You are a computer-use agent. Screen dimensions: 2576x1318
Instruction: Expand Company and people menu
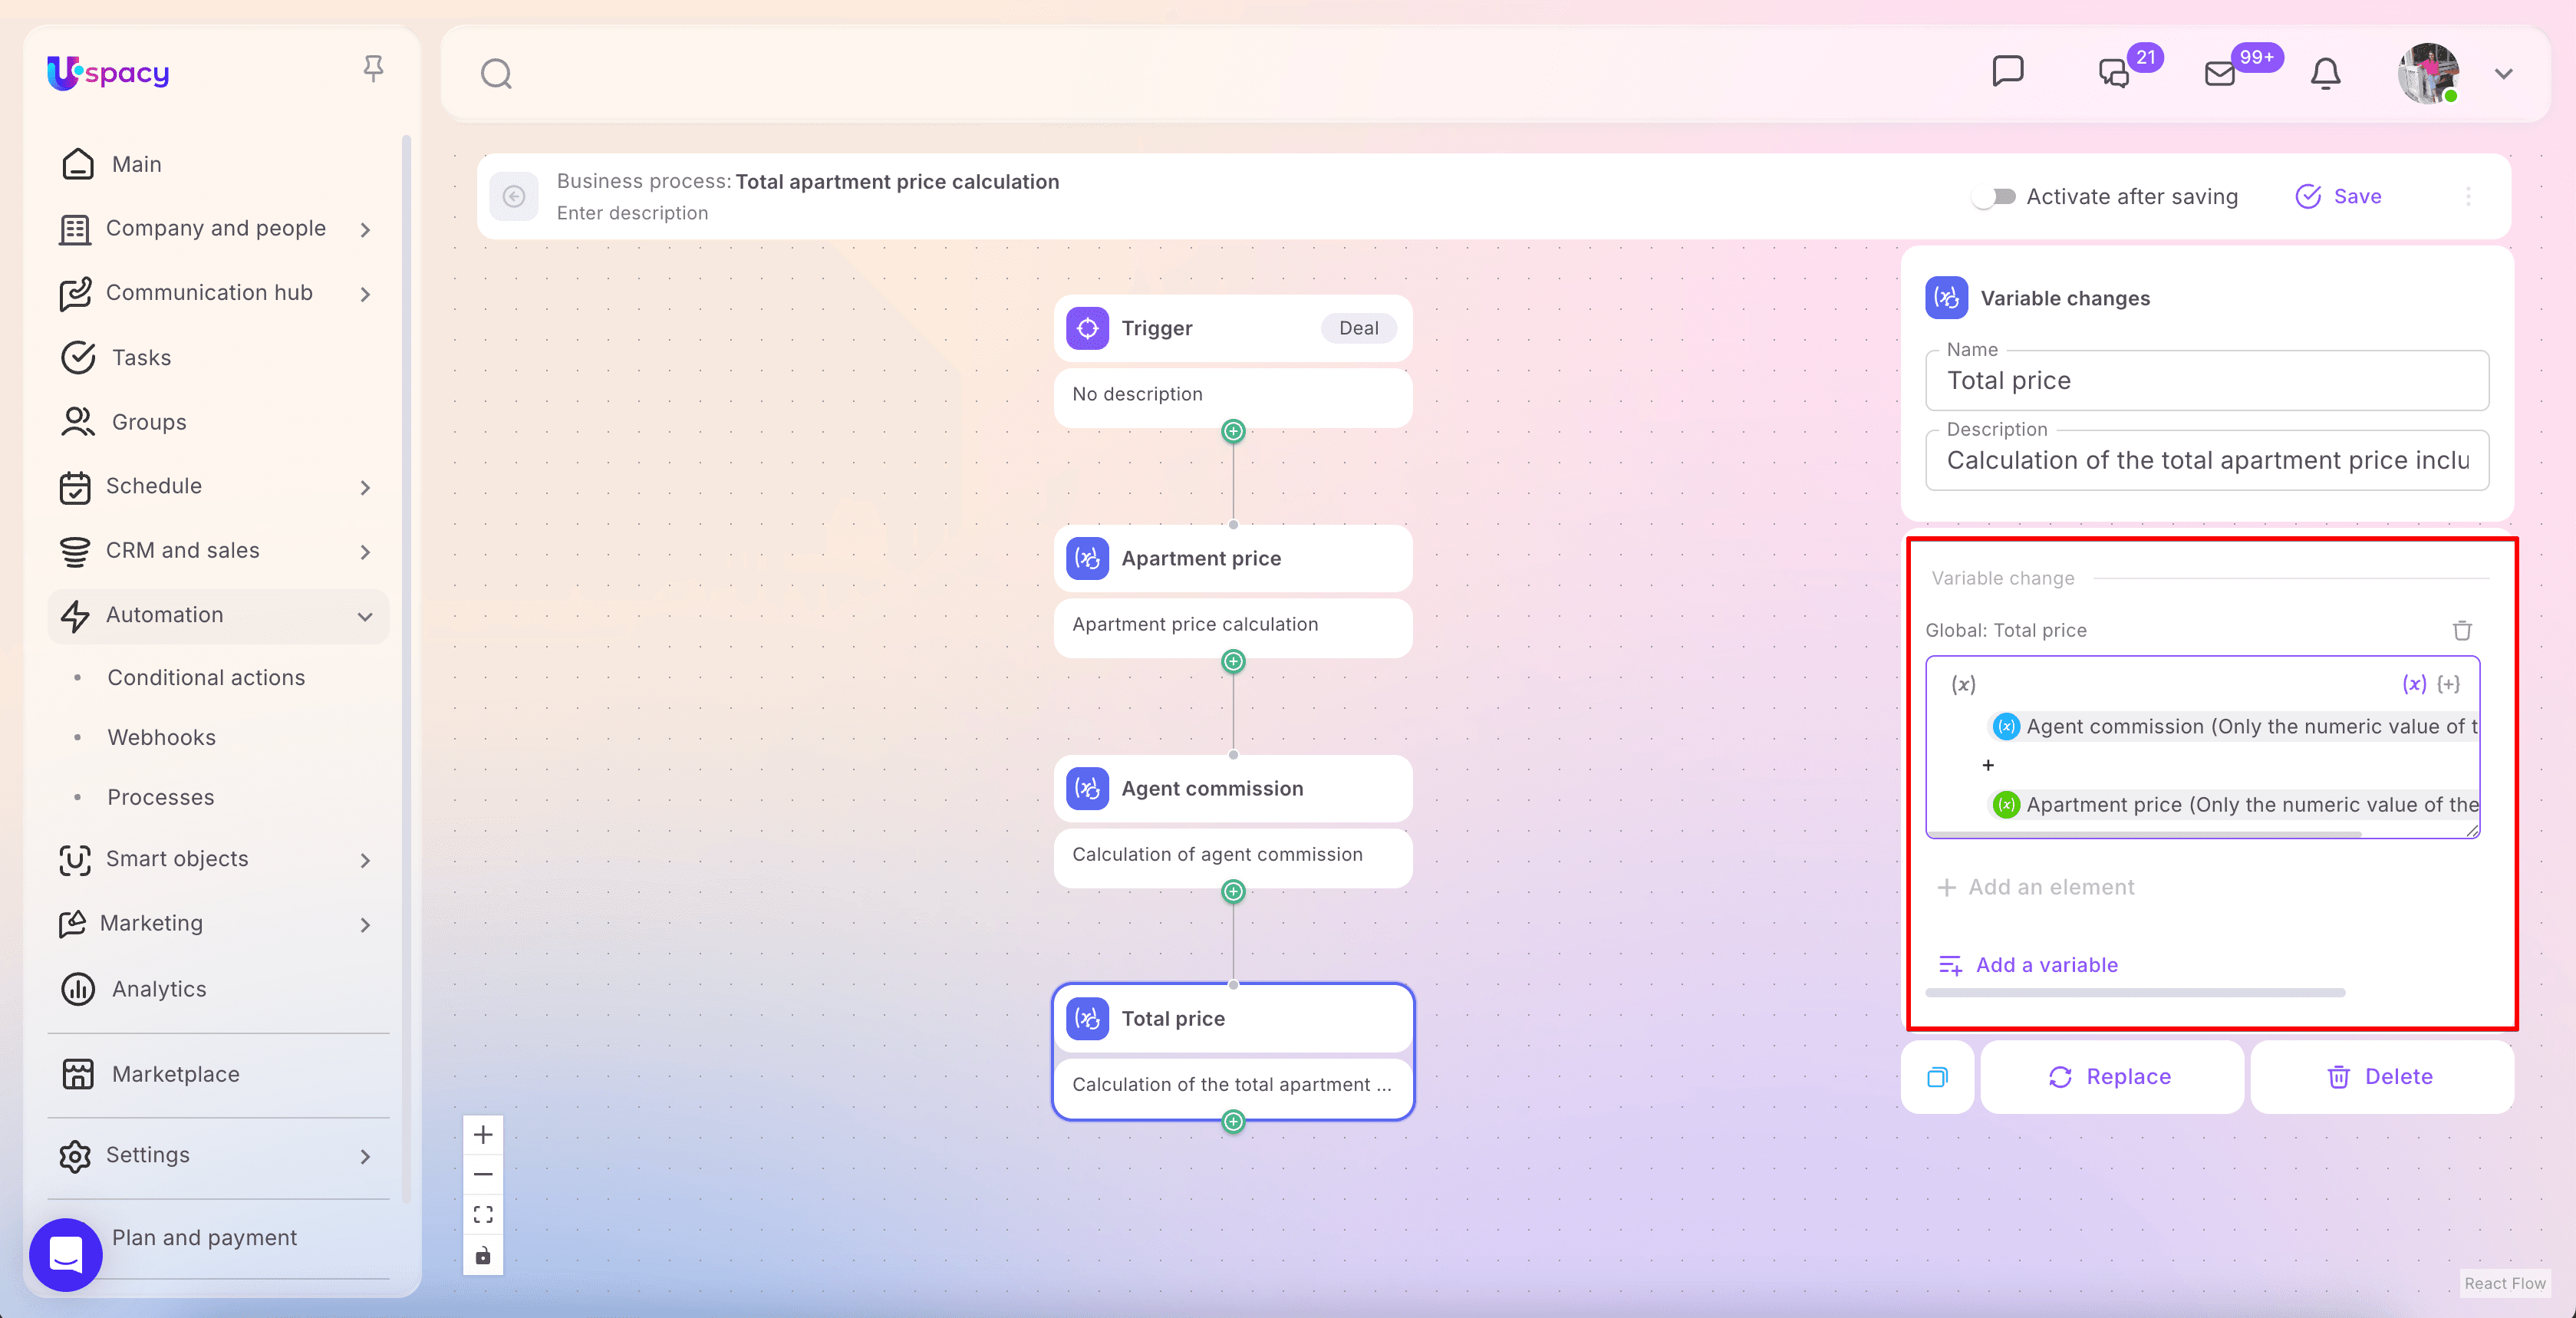click(218, 229)
